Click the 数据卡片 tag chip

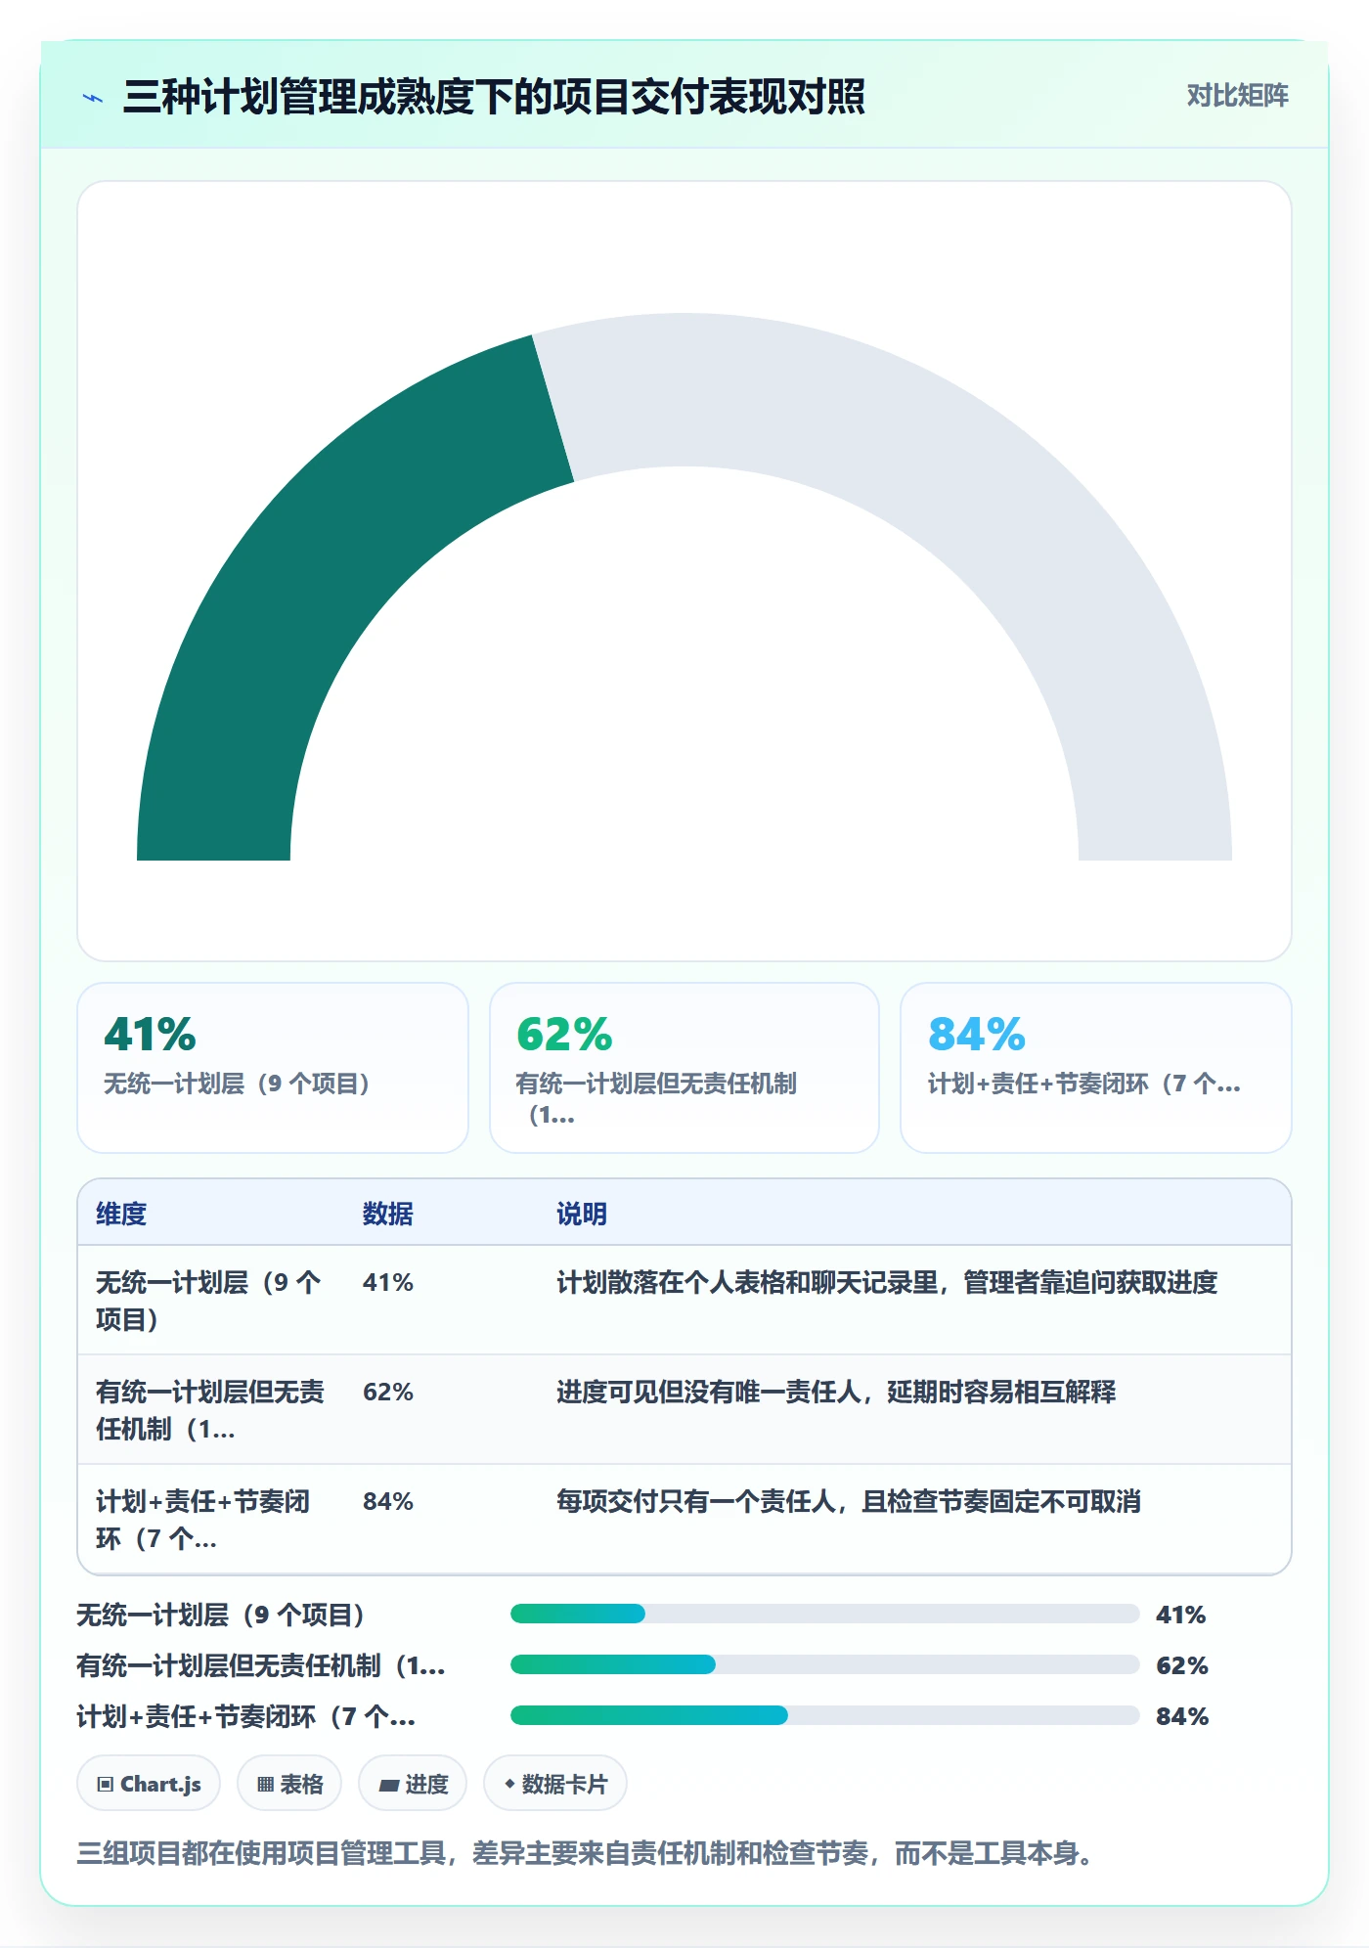555,1784
